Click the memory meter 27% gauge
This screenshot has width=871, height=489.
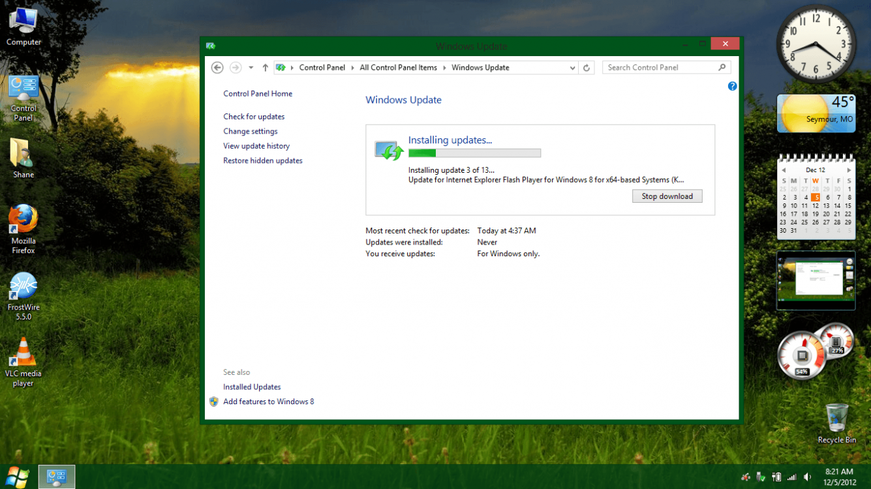(x=836, y=341)
